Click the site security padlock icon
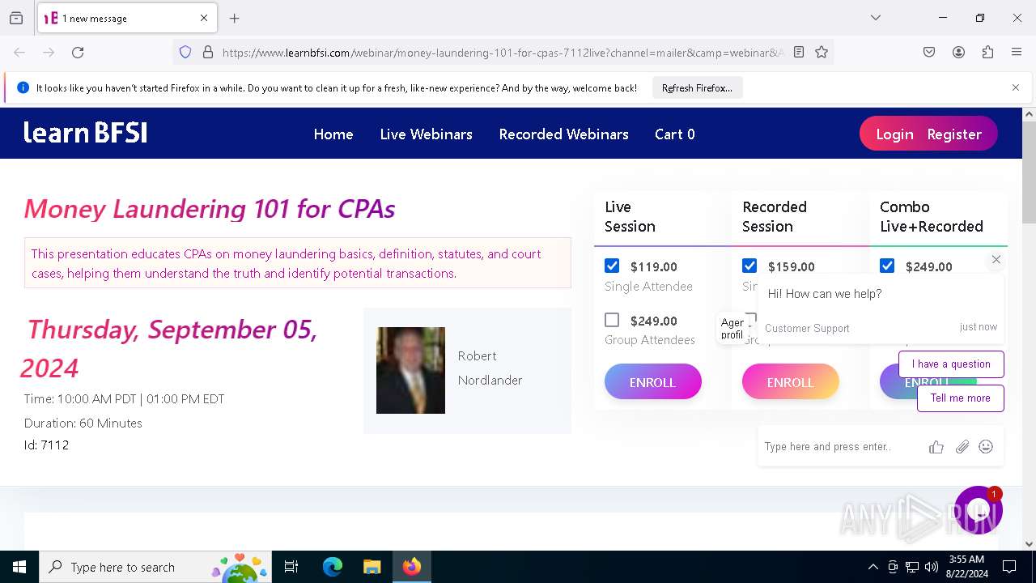The image size is (1036, 583). [x=208, y=53]
